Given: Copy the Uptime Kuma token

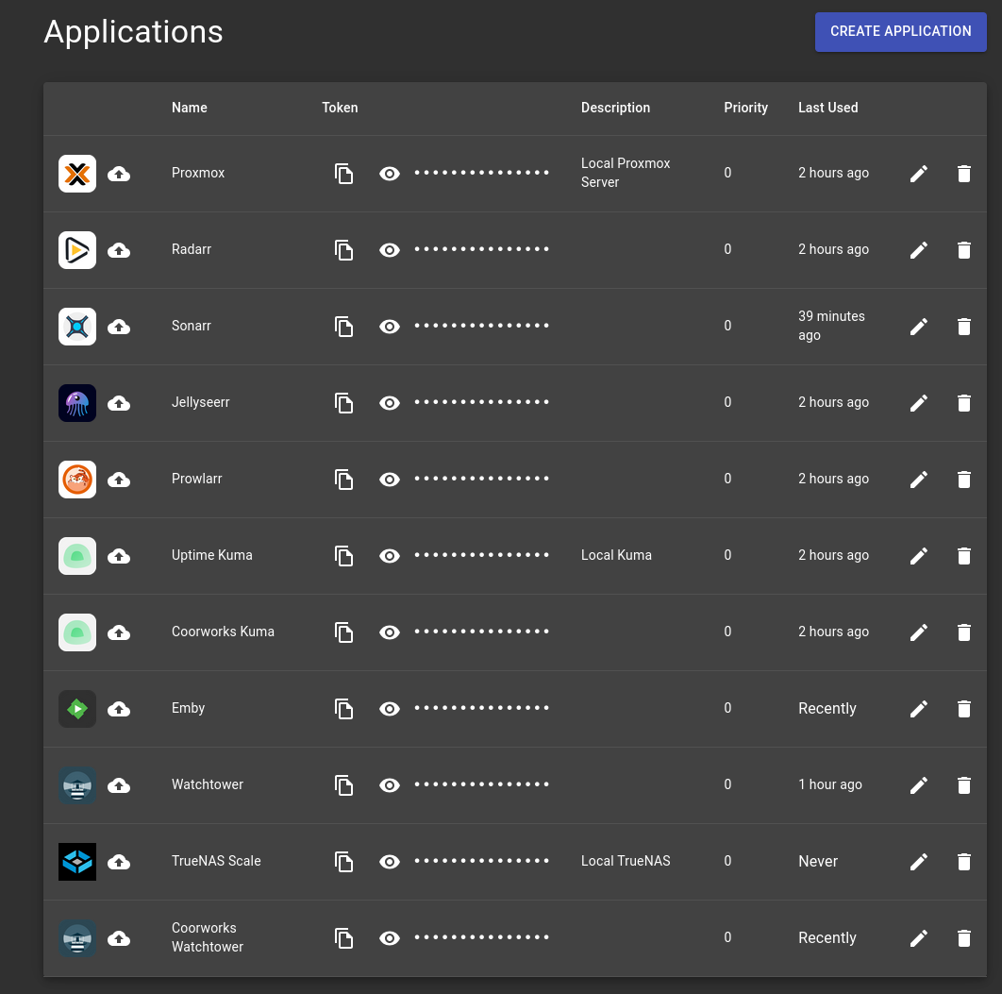Looking at the screenshot, I should tap(343, 556).
